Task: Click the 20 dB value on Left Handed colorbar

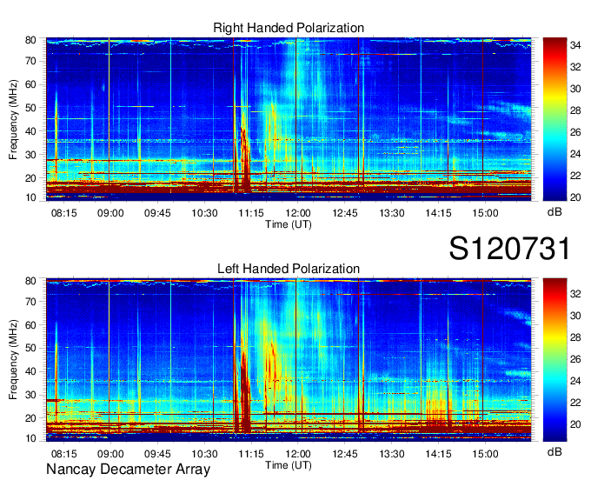Action: (575, 424)
